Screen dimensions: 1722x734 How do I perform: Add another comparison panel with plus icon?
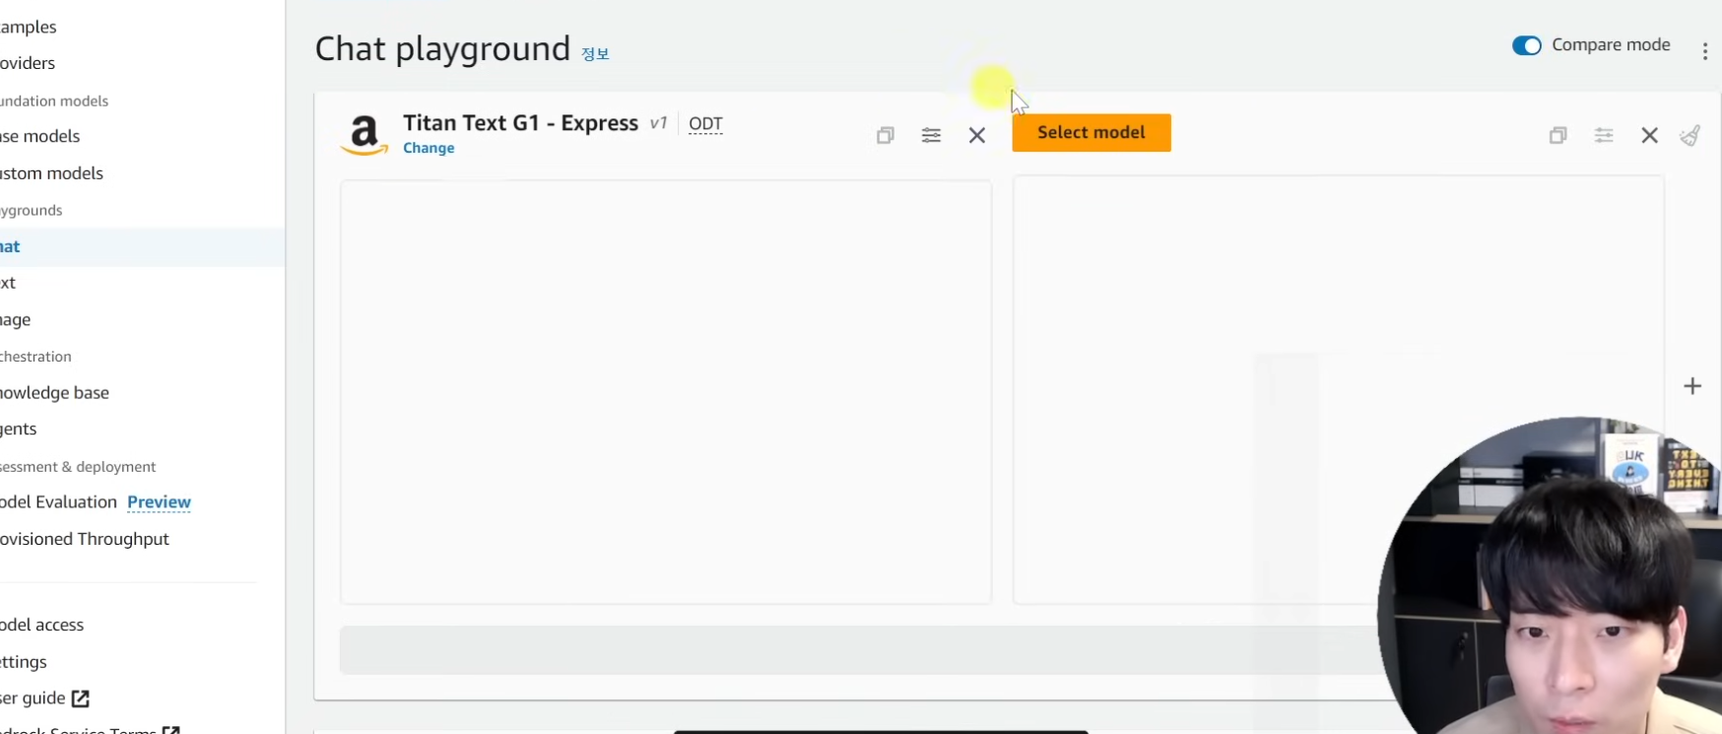pyautogui.click(x=1692, y=386)
